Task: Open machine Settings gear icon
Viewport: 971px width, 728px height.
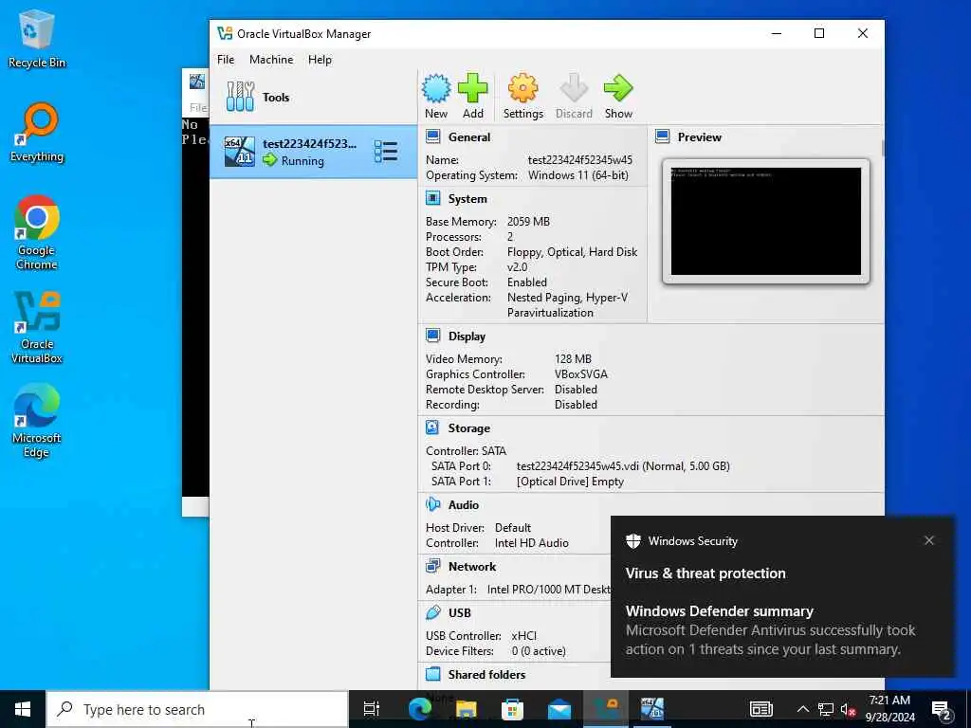Action: [523, 88]
